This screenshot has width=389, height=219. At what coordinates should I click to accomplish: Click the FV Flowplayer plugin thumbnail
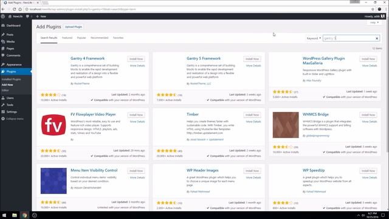coord(53,125)
